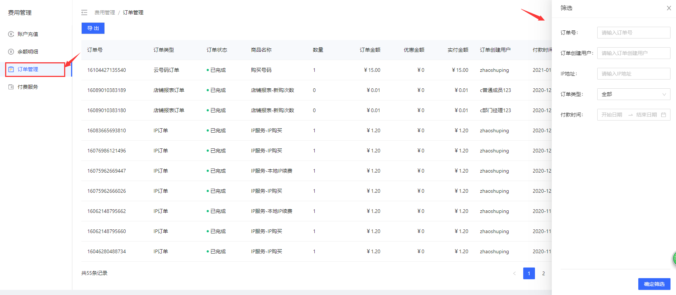Click 开始日期 start date field
This screenshot has width=676, height=295.
(x=612, y=115)
